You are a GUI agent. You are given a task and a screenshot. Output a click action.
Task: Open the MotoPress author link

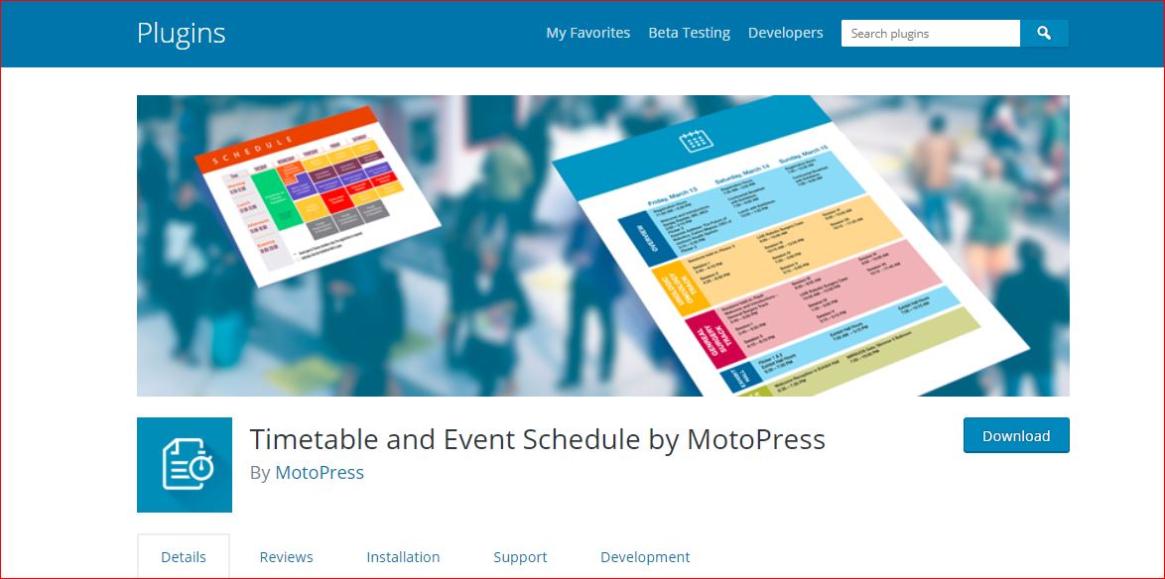(x=320, y=473)
